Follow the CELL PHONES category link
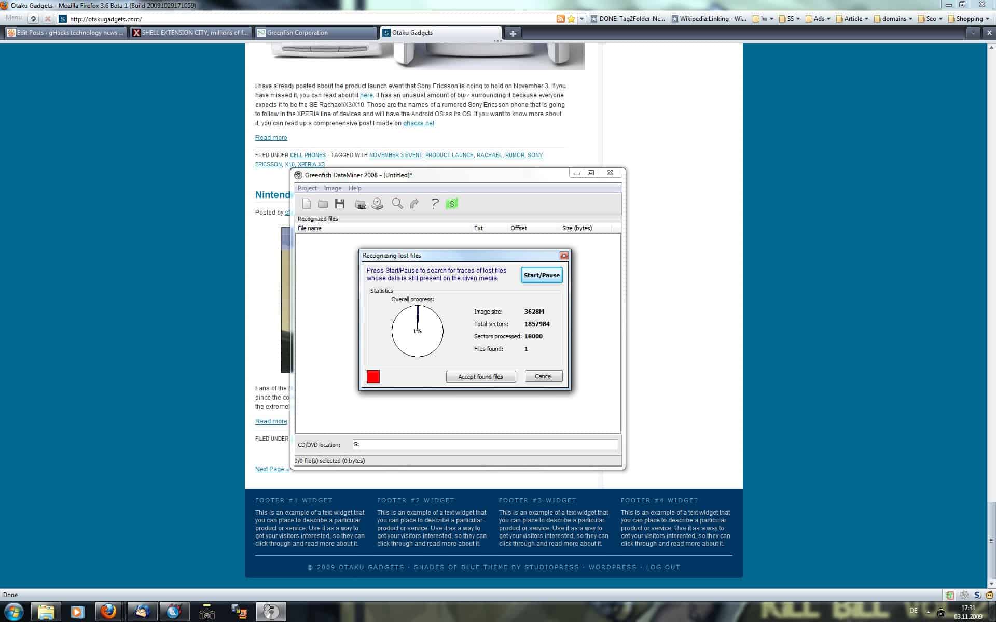Viewport: 996px width, 622px height. click(x=308, y=155)
